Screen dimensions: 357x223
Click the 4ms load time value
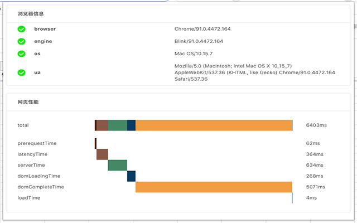(311, 198)
